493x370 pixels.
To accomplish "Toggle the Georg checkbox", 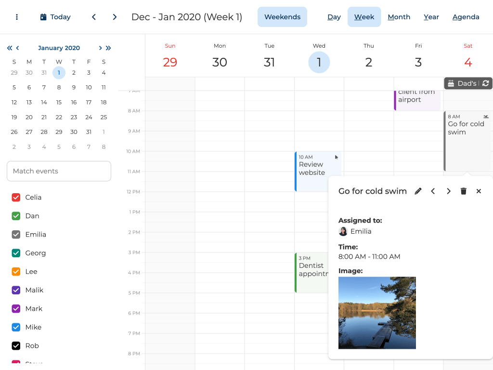I will (16, 253).
